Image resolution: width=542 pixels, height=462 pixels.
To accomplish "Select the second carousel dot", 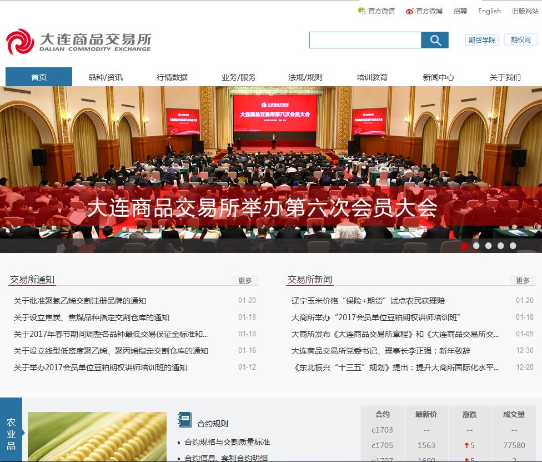I will click(476, 246).
